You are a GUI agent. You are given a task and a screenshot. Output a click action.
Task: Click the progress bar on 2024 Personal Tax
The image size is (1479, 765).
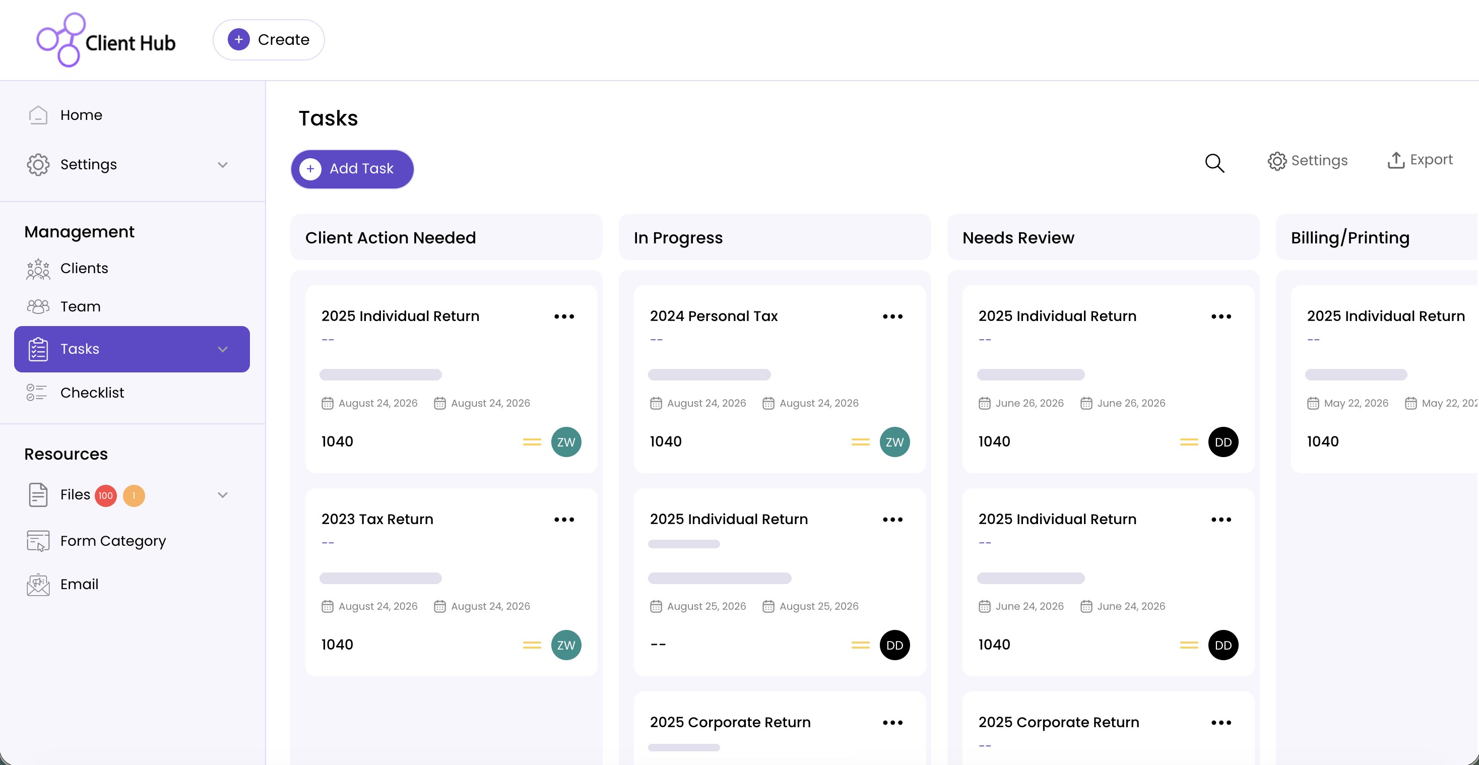click(709, 375)
